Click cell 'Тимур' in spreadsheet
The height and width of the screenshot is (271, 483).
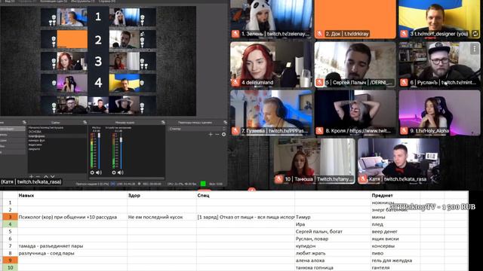(x=333, y=217)
